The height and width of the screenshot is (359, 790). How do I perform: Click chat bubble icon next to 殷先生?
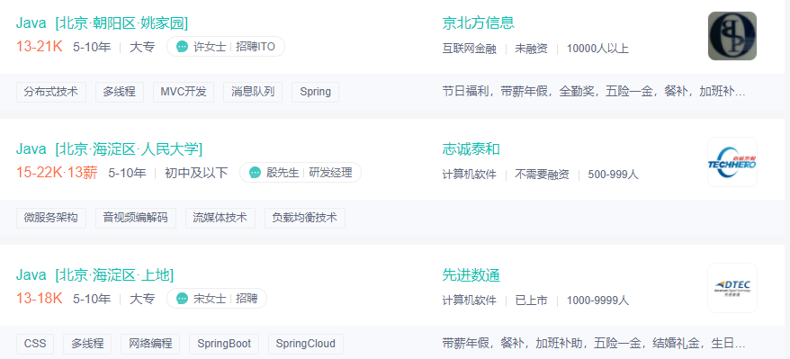pos(255,173)
